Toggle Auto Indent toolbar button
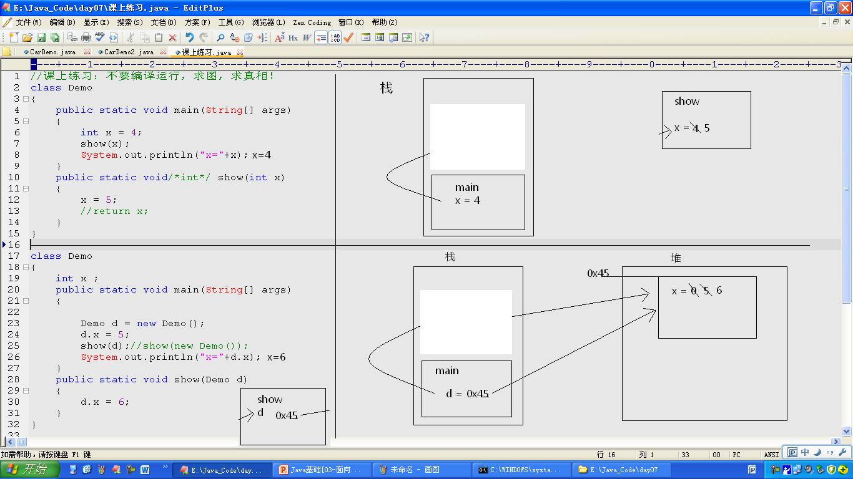 pyautogui.click(x=321, y=37)
